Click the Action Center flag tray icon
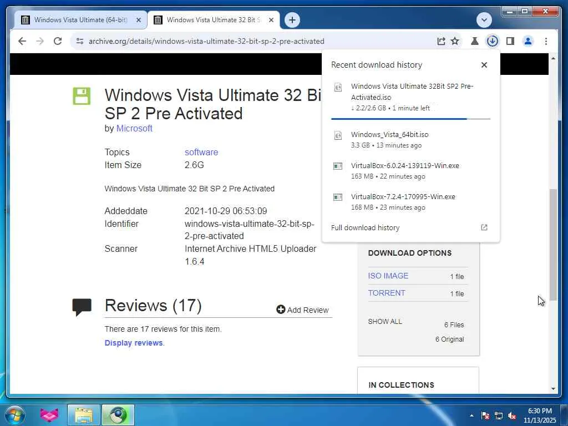568x426 pixels. tap(485, 416)
